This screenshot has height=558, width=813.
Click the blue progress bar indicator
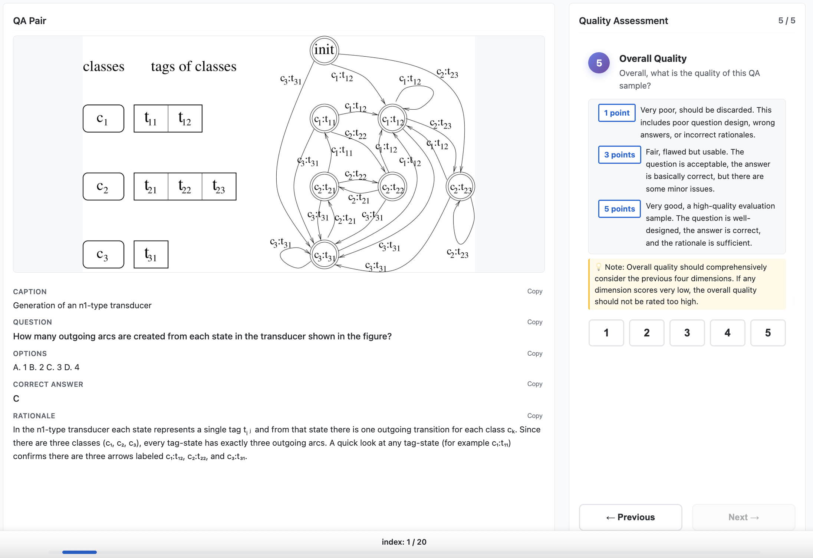(x=79, y=552)
